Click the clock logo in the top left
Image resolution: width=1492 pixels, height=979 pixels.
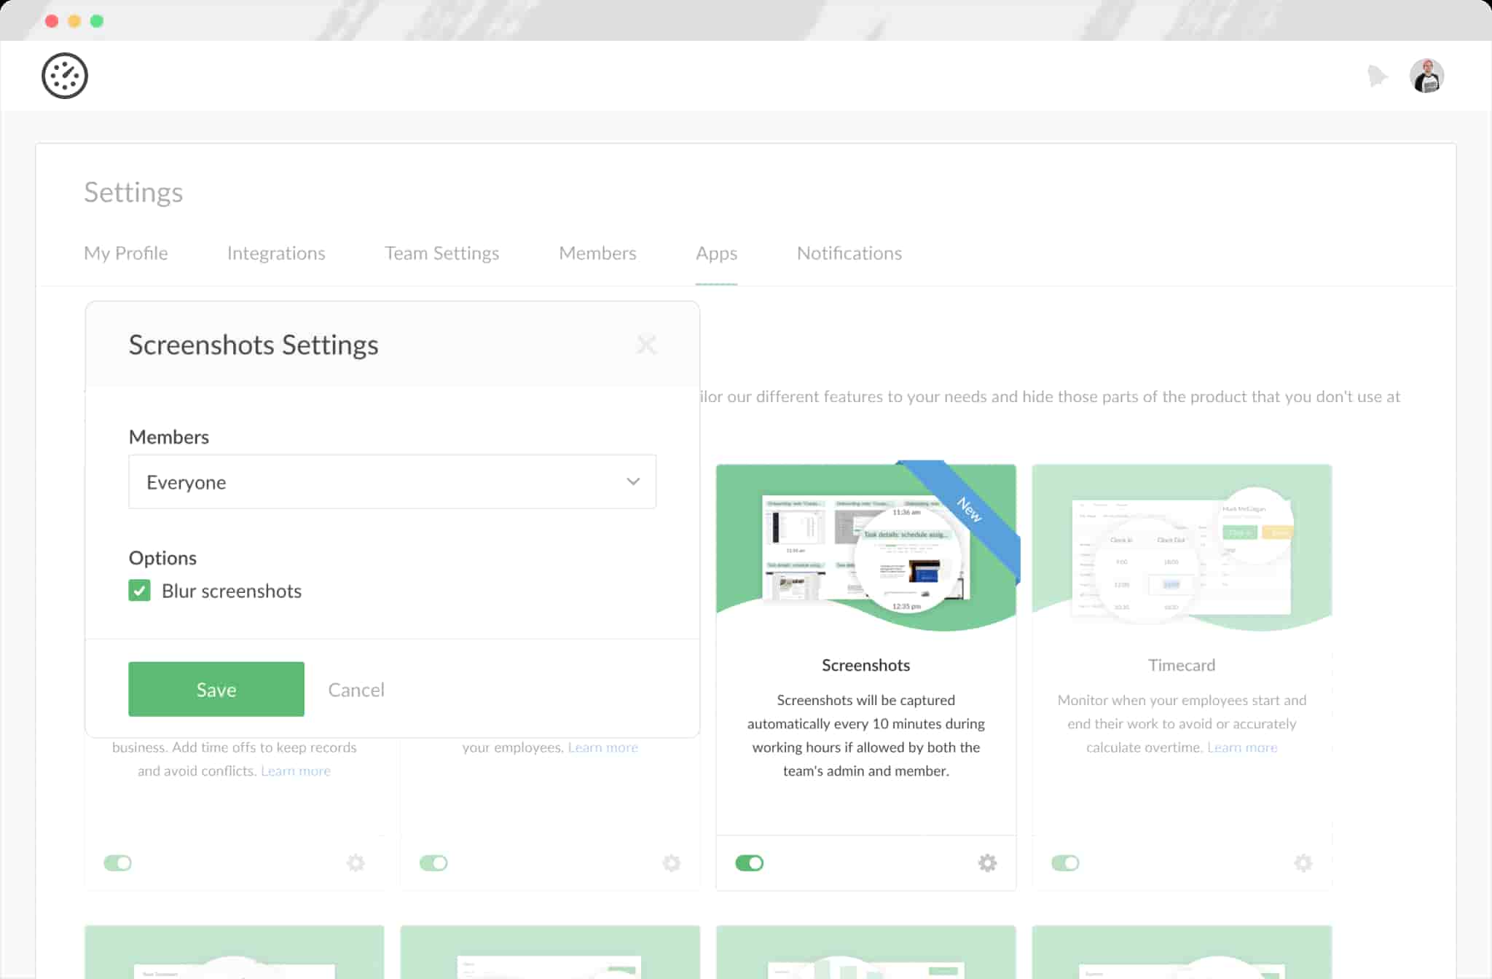tap(65, 75)
